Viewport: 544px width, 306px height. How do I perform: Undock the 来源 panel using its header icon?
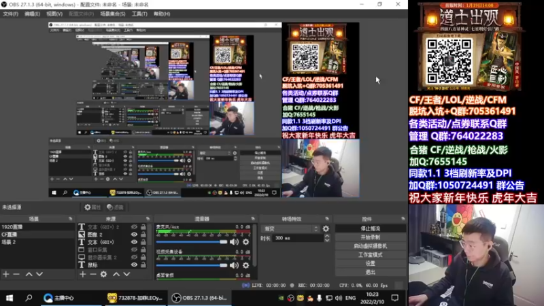pyautogui.click(x=148, y=219)
